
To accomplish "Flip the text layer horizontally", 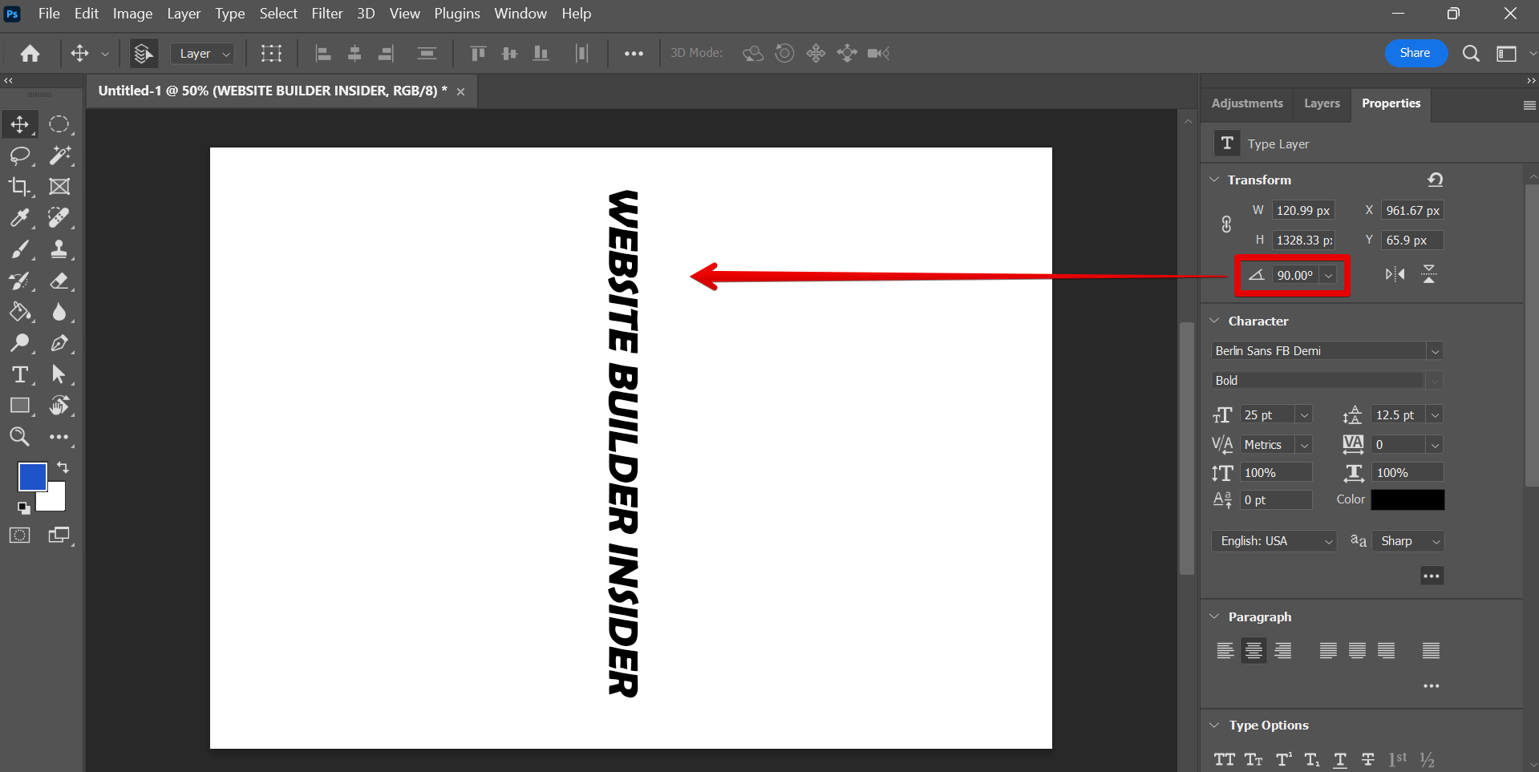I will coord(1395,275).
